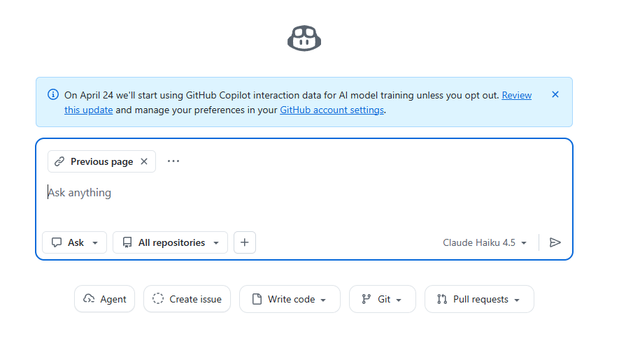Dismiss the AI training notice banner
The image size is (626, 350).
point(555,94)
